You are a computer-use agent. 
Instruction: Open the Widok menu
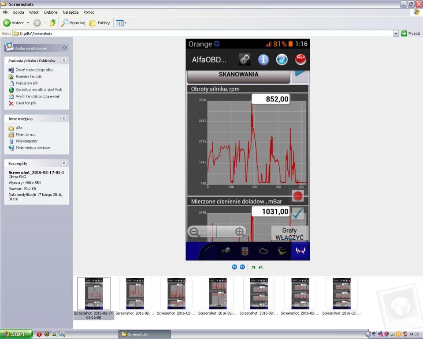(x=34, y=12)
